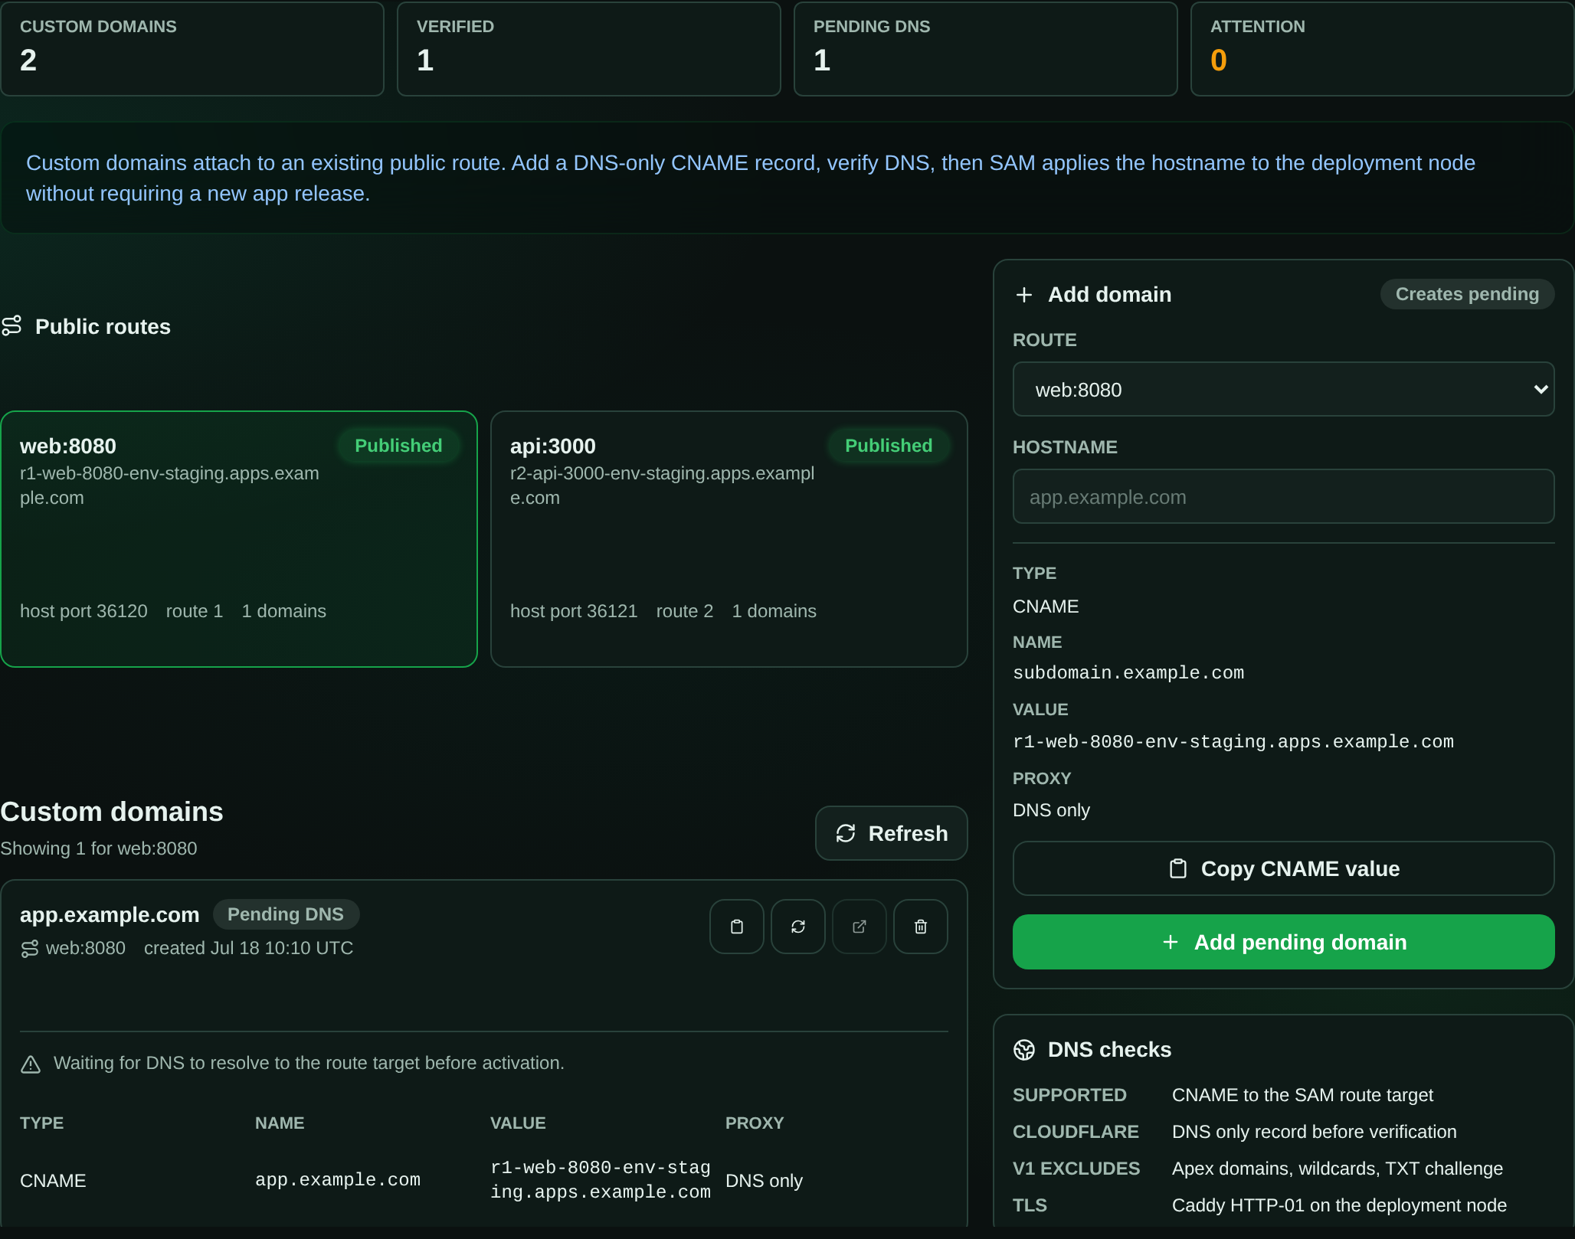Click the Public routes icon

[11, 326]
